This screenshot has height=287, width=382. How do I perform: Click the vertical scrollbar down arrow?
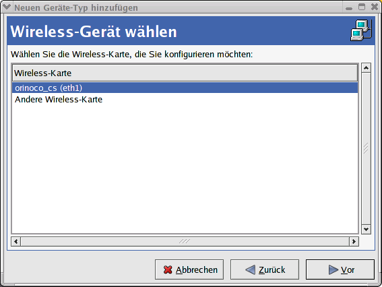(366, 229)
